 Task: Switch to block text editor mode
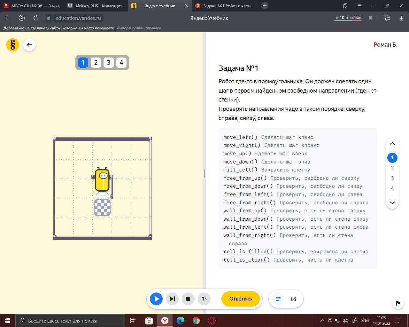278,299
